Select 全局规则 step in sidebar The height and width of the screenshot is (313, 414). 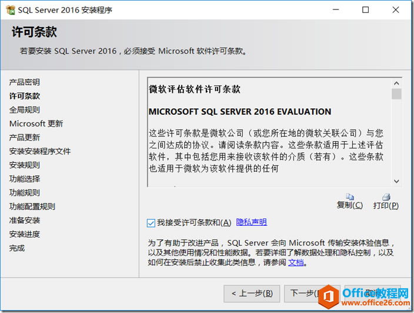25,110
